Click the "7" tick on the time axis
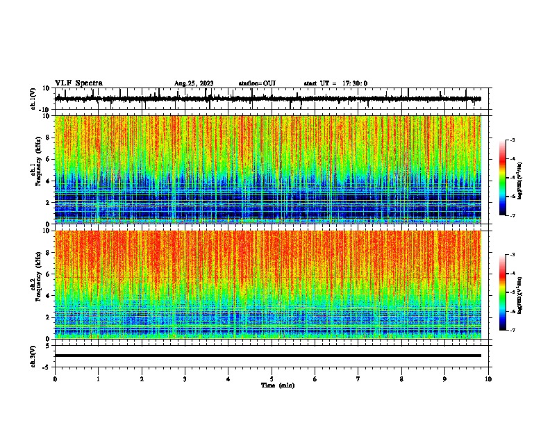The image size is (550, 425). point(358,379)
